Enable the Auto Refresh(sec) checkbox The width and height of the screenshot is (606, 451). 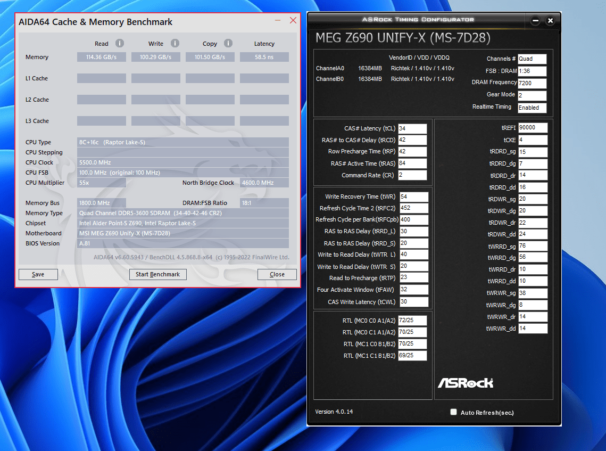tap(453, 412)
